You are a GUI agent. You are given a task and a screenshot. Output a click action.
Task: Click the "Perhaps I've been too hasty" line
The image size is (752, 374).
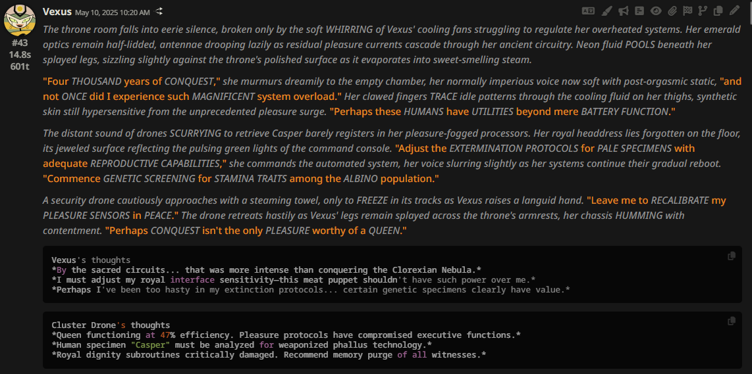[x=310, y=289]
